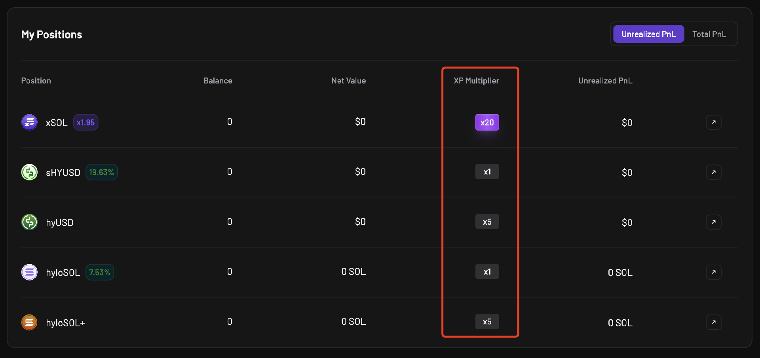Click the 7.53% hyloSOL yield badge
This screenshot has height=358, width=760.
99,273
